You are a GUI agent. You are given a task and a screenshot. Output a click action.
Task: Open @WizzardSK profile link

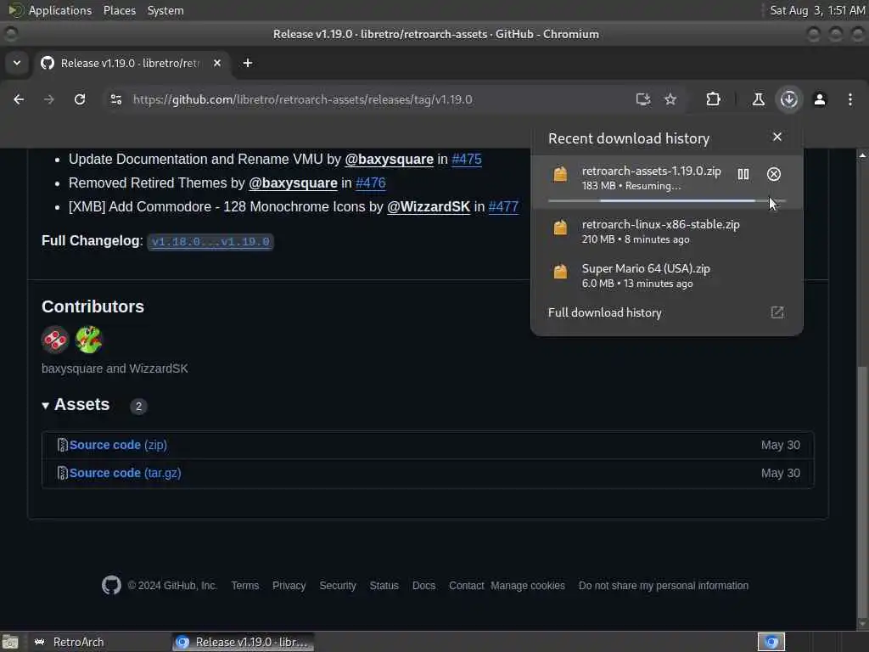point(429,207)
